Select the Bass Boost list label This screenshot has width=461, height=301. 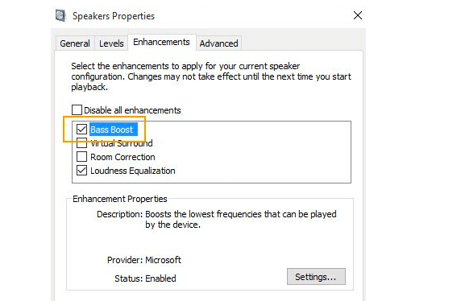[x=113, y=130]
